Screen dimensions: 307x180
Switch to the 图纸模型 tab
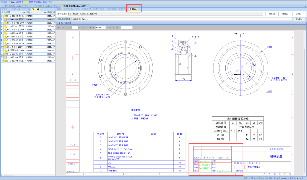point(111,9)
